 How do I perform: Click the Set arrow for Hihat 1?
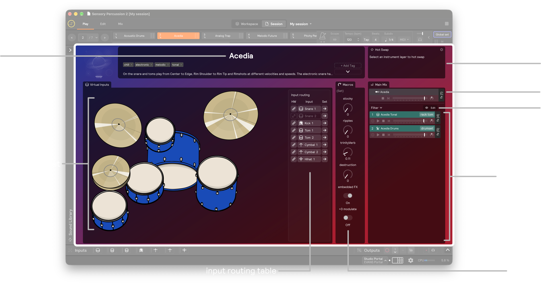tap(325, 159)
